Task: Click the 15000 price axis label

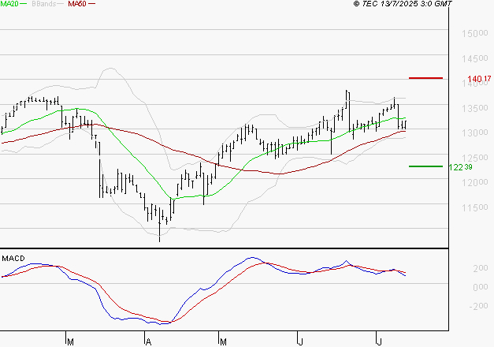Action: pos(475,33)
